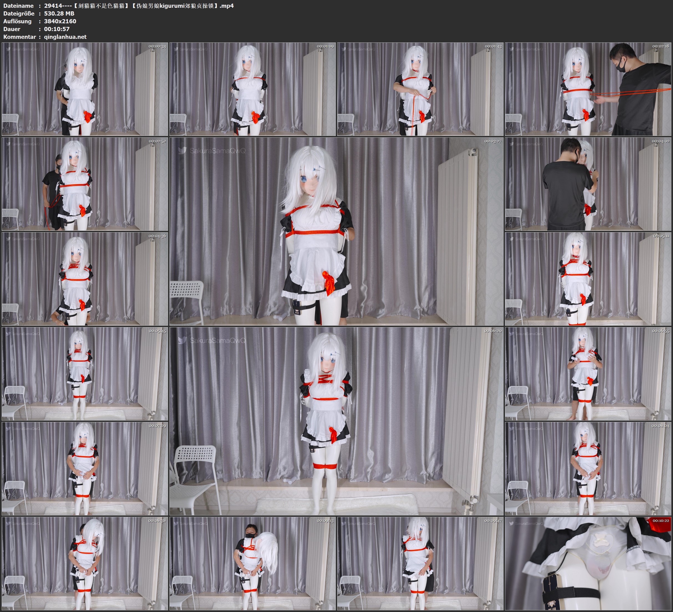Click the Twitter bird icon in the 00:03:27 frame
673x612 pixels.
pos(182,151)
